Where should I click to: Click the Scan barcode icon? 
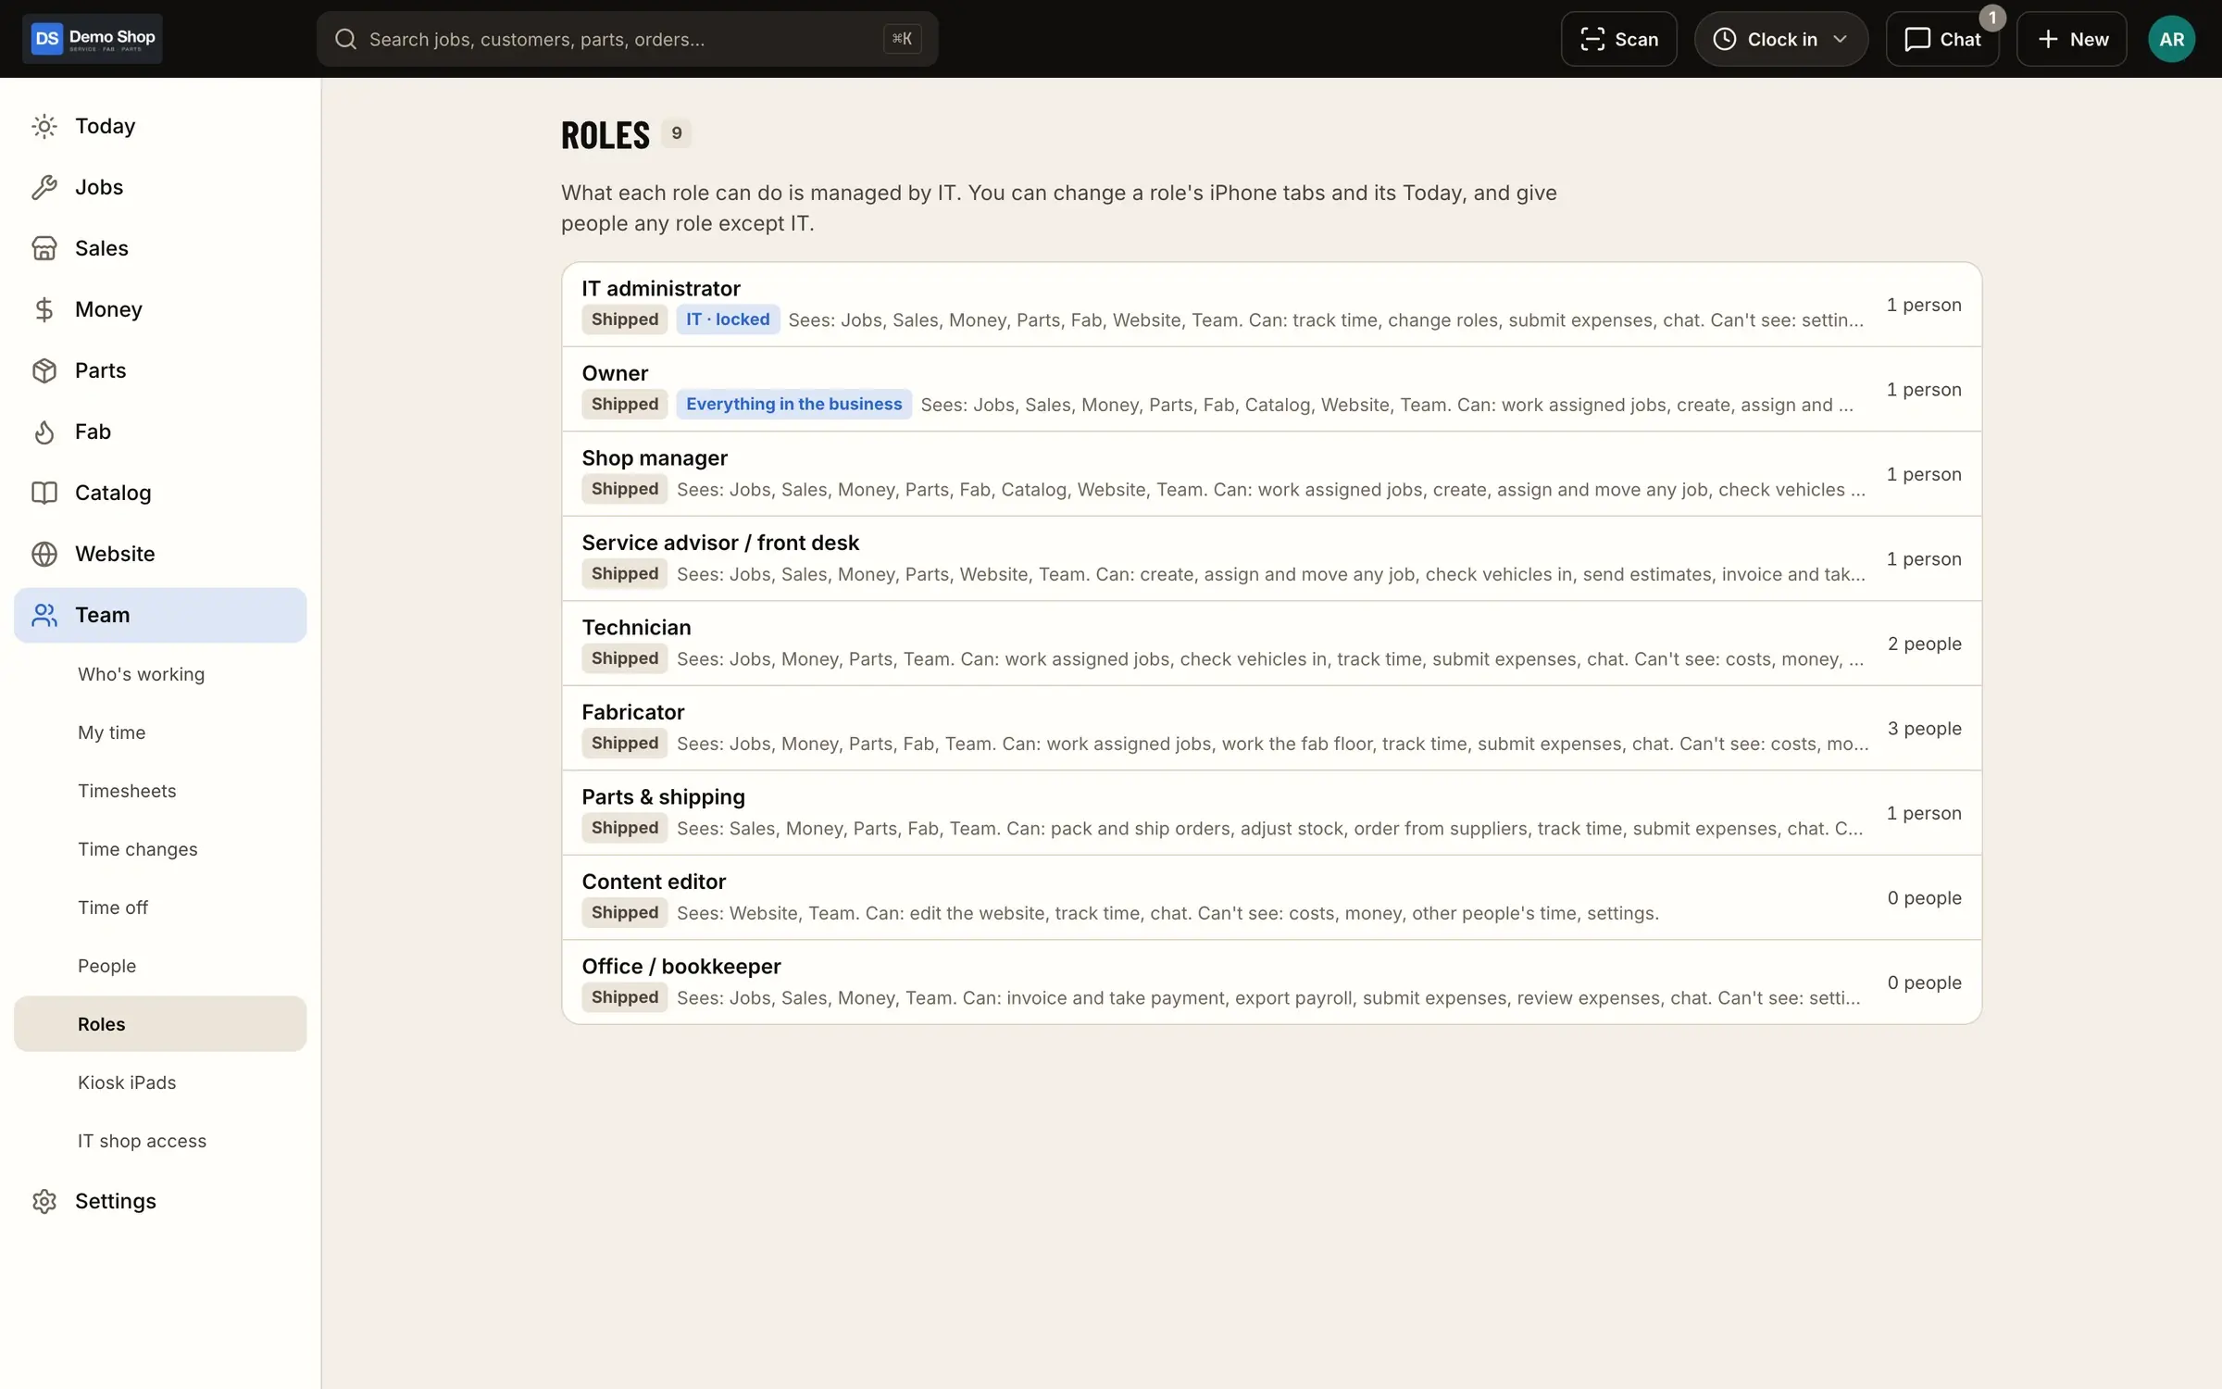point(1592,39)
